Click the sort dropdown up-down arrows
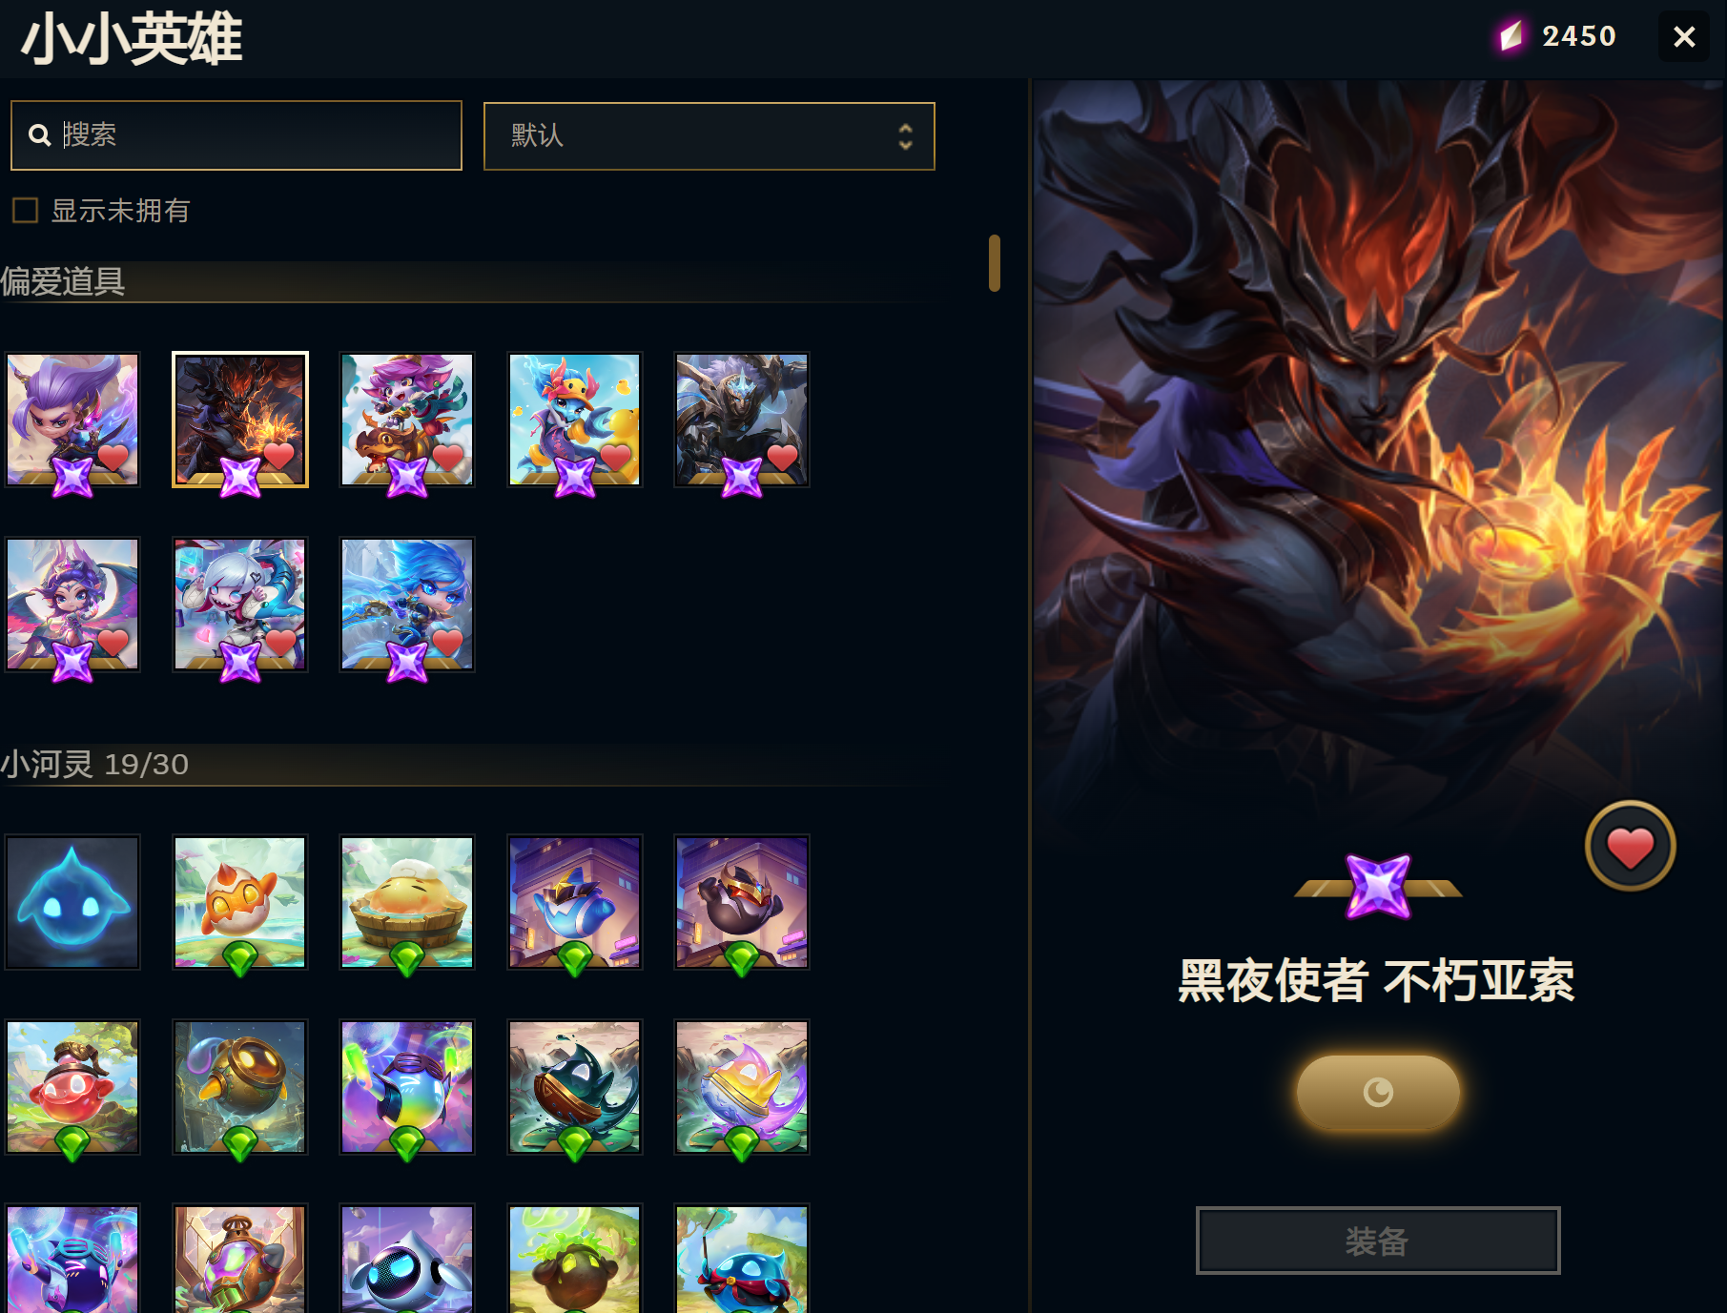 click(x=905, y=136)
